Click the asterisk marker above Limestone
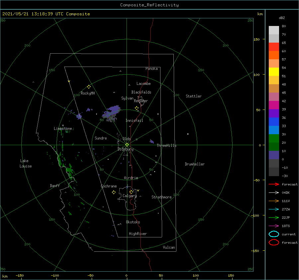Image resolution: width=299 pixels, height=280 pixels. click(63, 126)
